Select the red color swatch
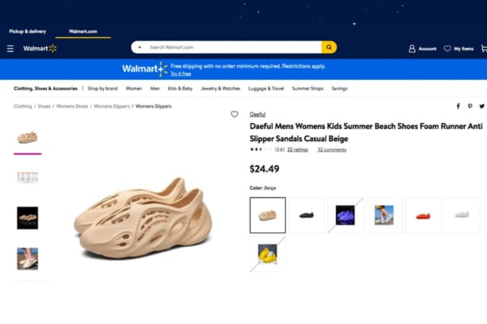This screenshot has width=487, height=324. (423, 215)
